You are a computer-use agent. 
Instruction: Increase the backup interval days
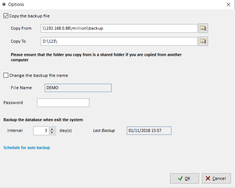tap(52, 129)
